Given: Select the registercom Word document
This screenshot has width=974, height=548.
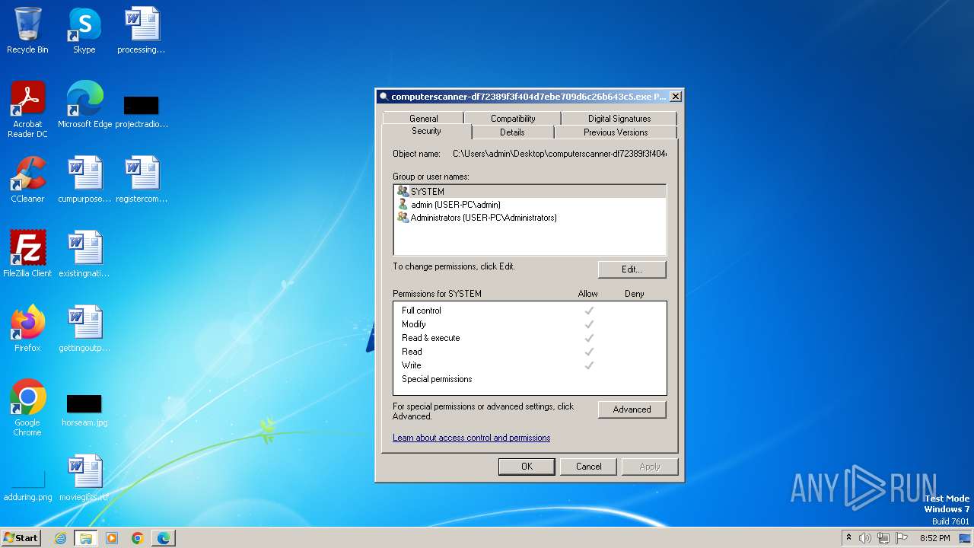Looking at the screenshot, I should (x=142, y=180).
